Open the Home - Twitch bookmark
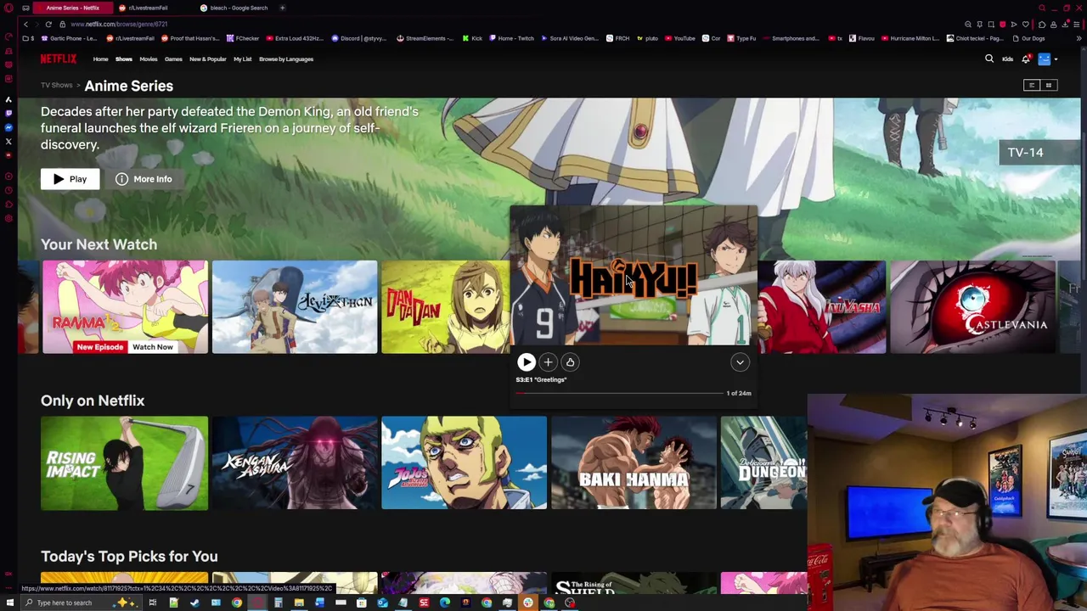1087x611 pixels. click(x=511, y=38)
